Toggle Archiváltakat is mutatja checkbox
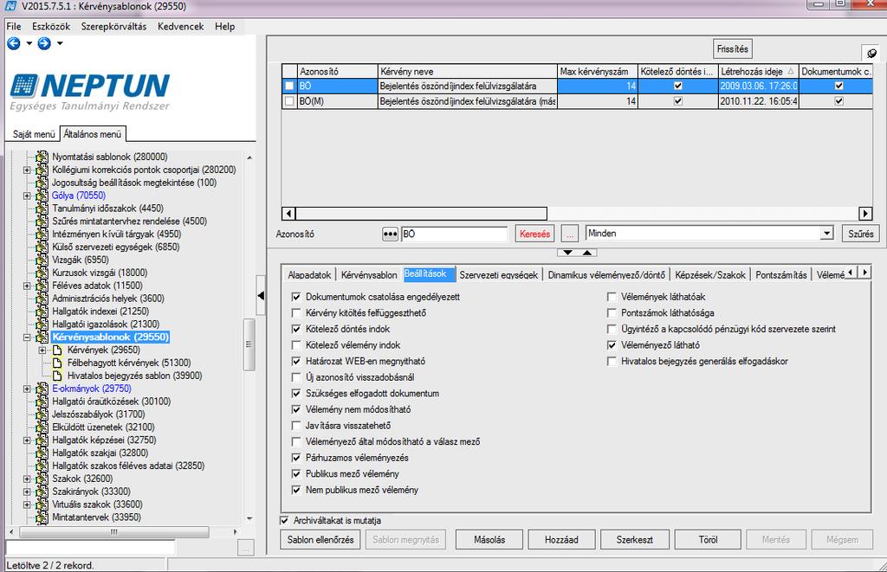 coord(284,521)
